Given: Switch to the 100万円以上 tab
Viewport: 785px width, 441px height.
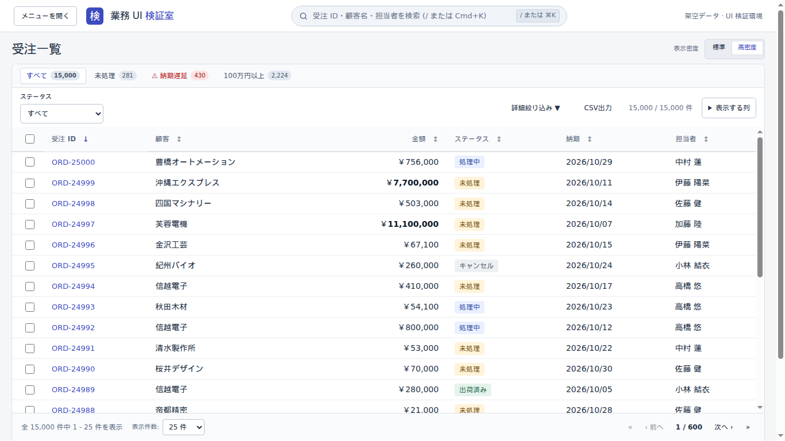Looking at the screenshot, I should click(257, 76).
